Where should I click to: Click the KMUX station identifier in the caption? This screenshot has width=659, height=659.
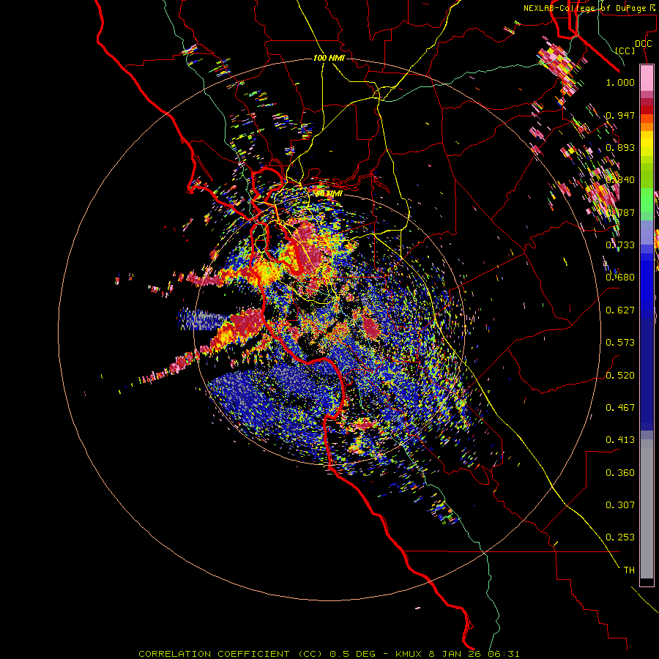pyautogui.click(x=410, y=654)
